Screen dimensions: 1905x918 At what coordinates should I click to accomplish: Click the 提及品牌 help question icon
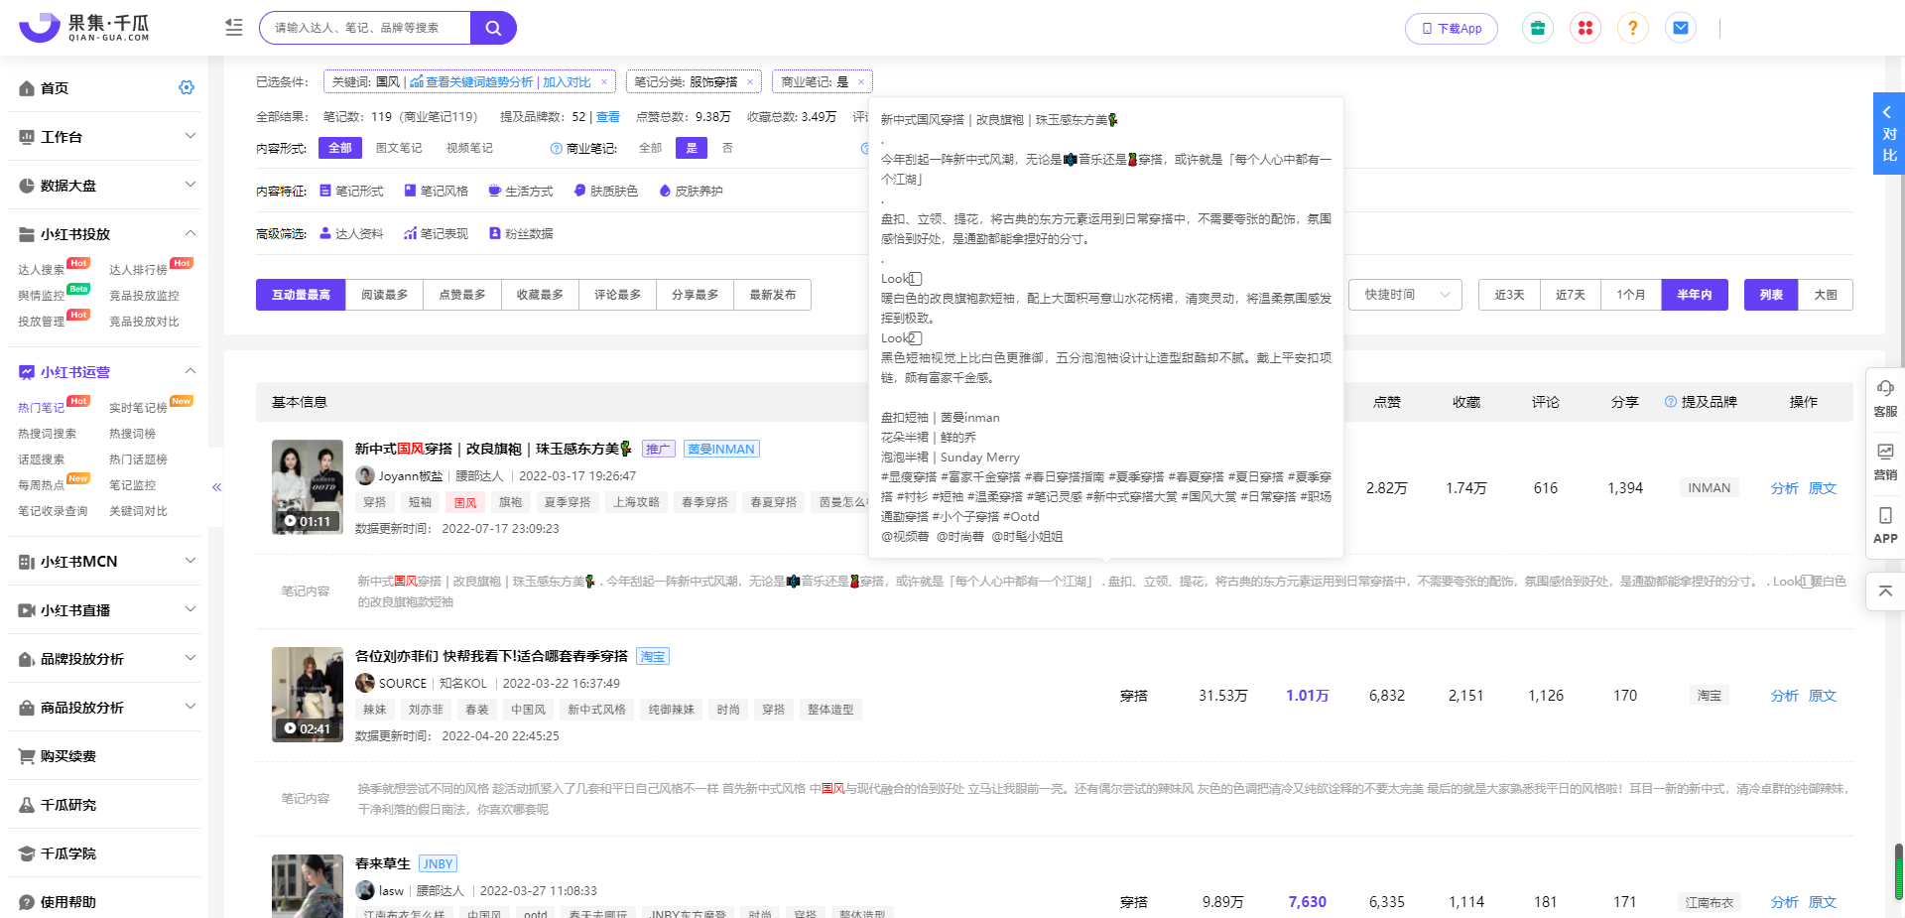pos(1671,402)
